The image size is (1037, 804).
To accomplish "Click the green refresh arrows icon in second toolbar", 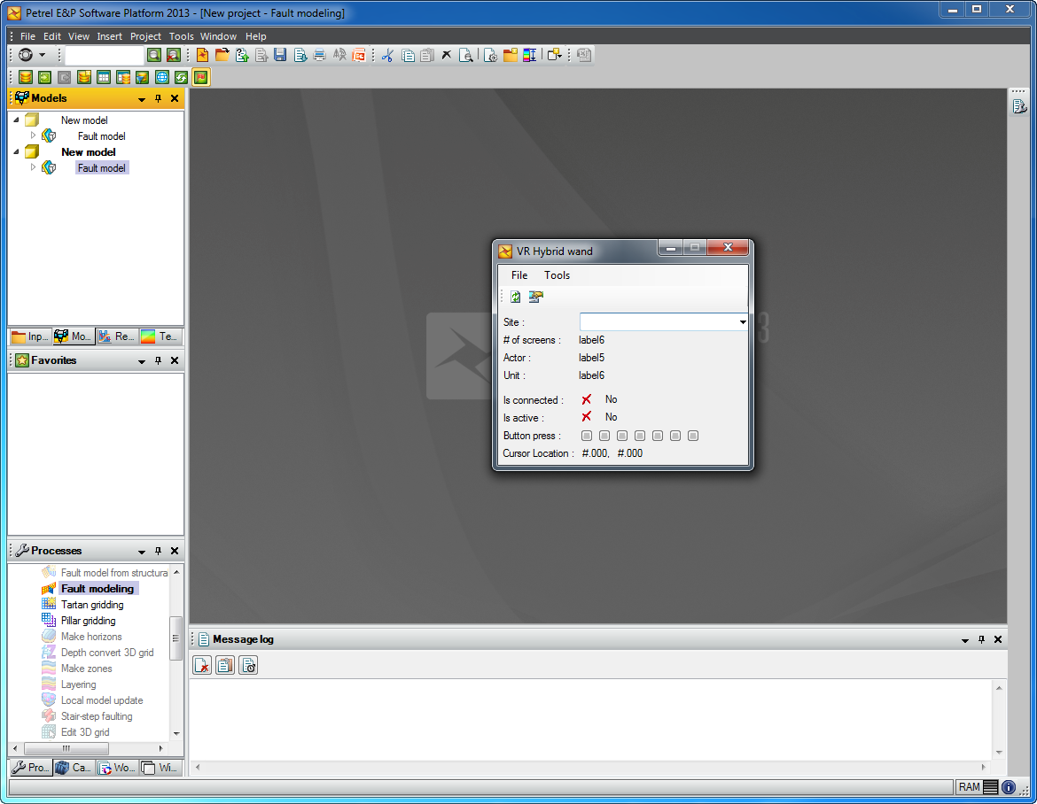I will point(181,77).
